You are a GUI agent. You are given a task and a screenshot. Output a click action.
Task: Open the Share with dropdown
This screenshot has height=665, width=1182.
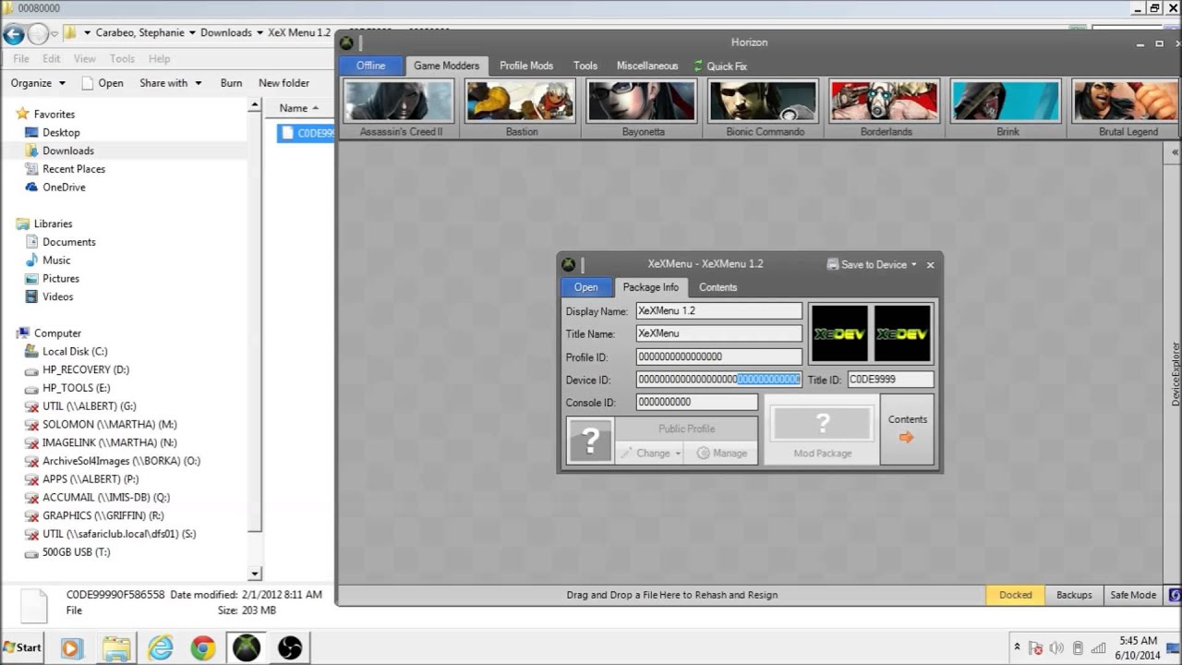170,83
